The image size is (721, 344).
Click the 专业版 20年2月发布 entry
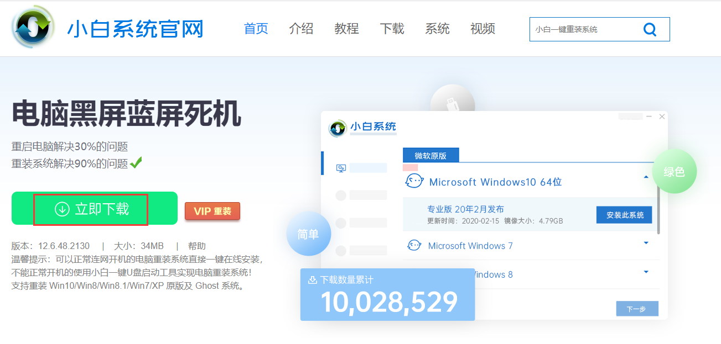[465, 209]
